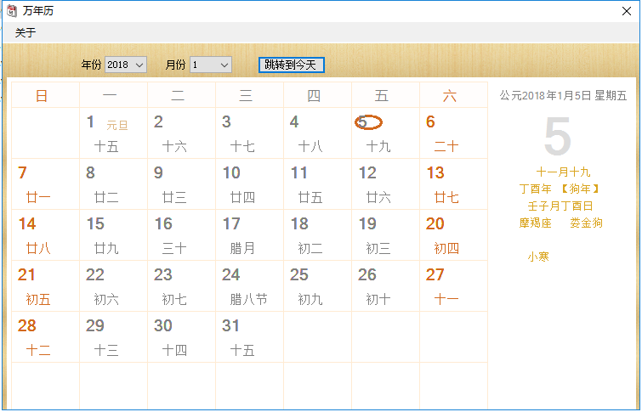
Task: Click the 二 Tuesday column header
Action: pyautogui.click(x=181, y=95)
